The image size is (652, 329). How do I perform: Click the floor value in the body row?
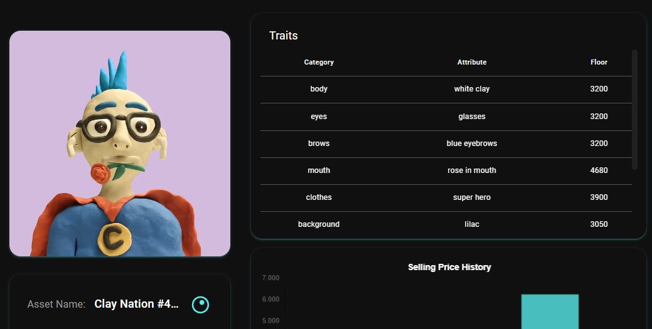[599, 89]
